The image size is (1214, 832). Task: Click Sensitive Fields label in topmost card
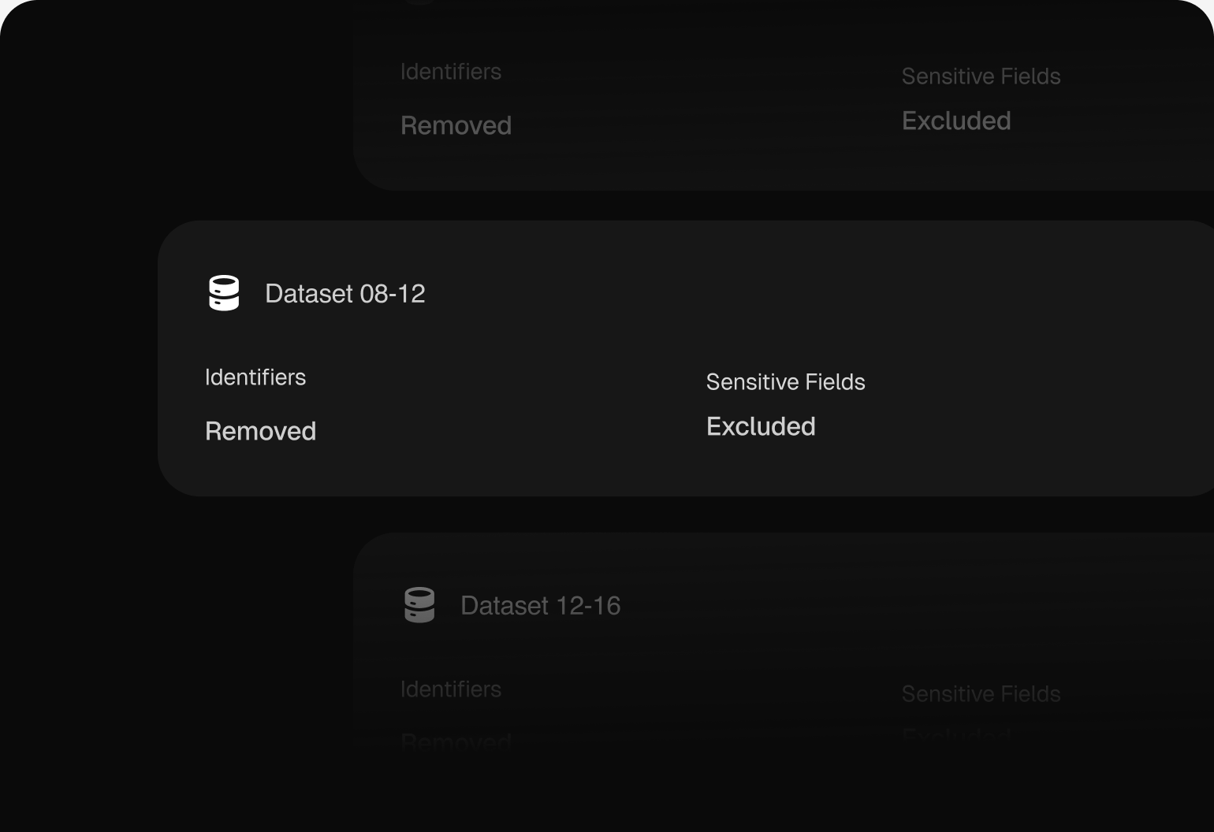point(981,76)
